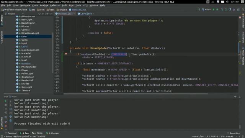Start debugging via the toolbar bug icon
The height and width of the screenshot is (138, 245).
[x=217, y=10]
